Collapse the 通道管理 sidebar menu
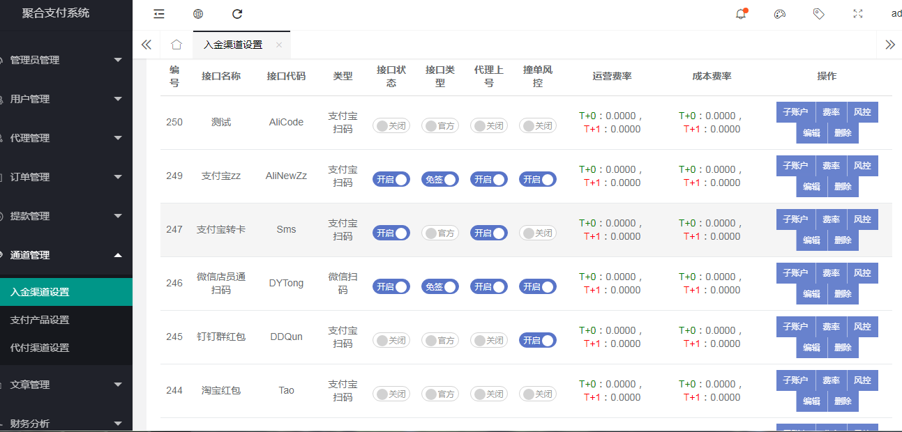Screen dimensions: 902x432 (x=63, y=255)
